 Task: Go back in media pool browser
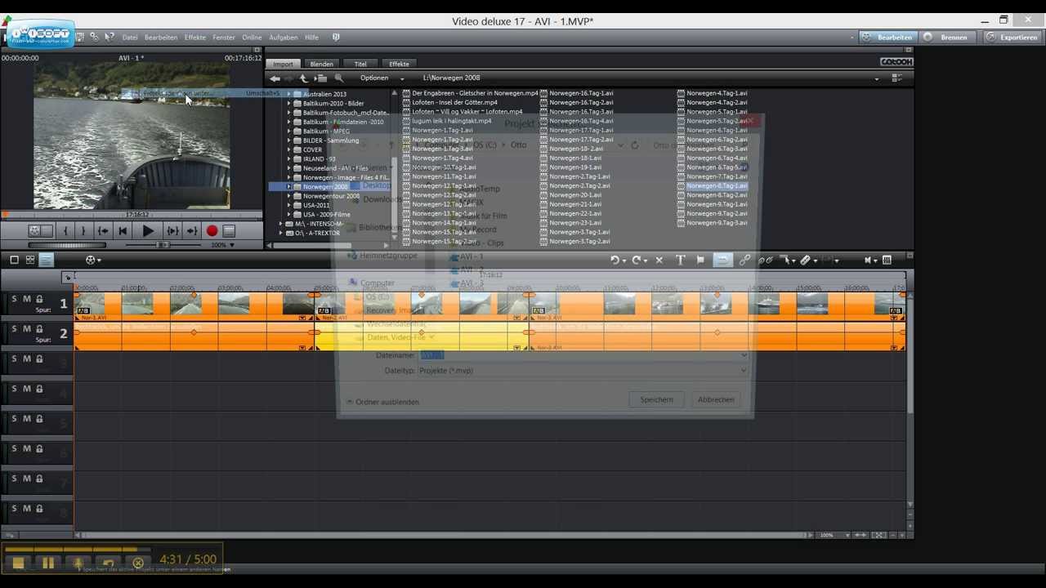click(x=275, y=78)
